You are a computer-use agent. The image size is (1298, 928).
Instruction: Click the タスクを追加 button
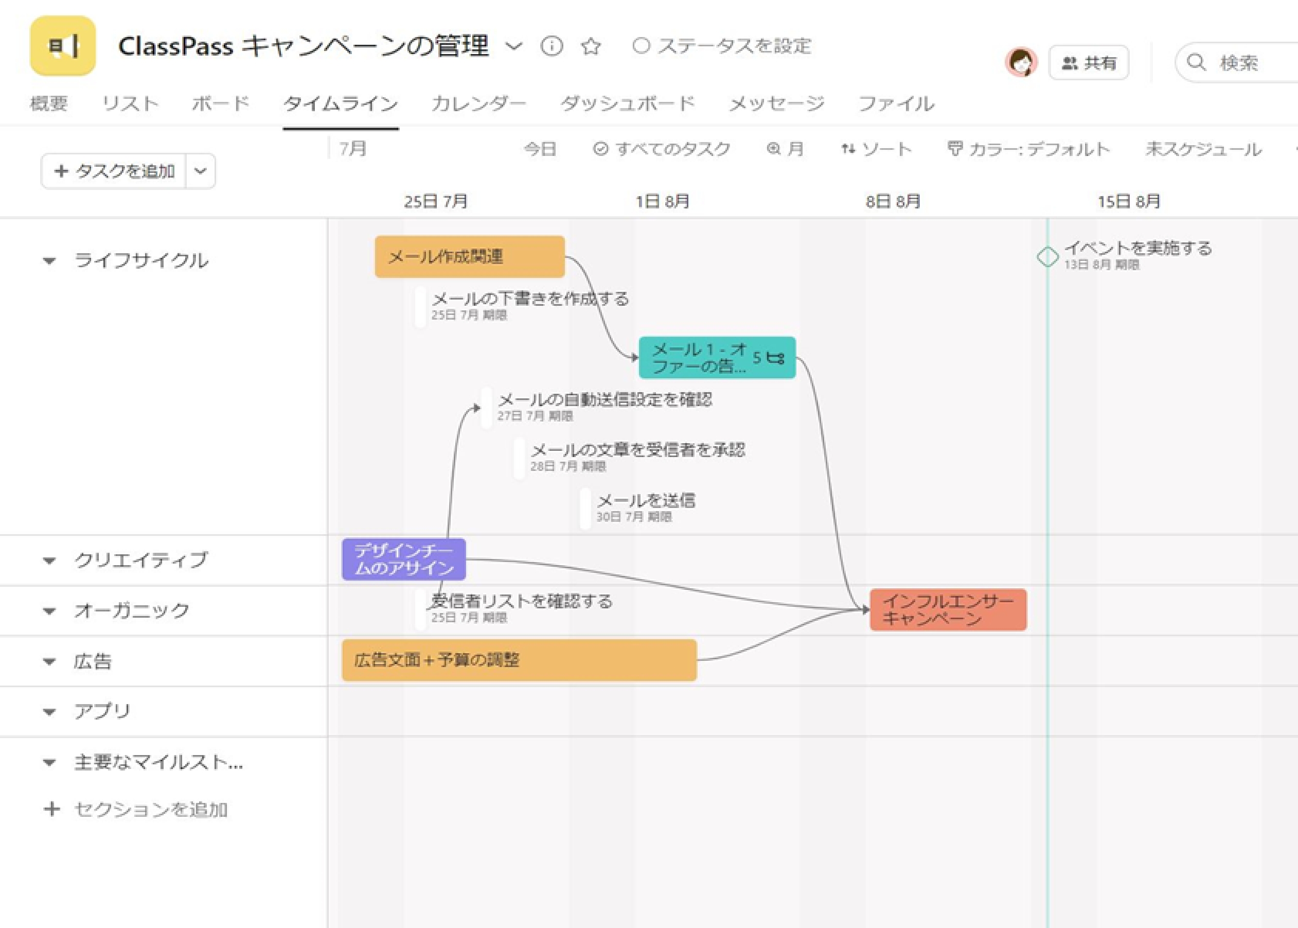114,171
